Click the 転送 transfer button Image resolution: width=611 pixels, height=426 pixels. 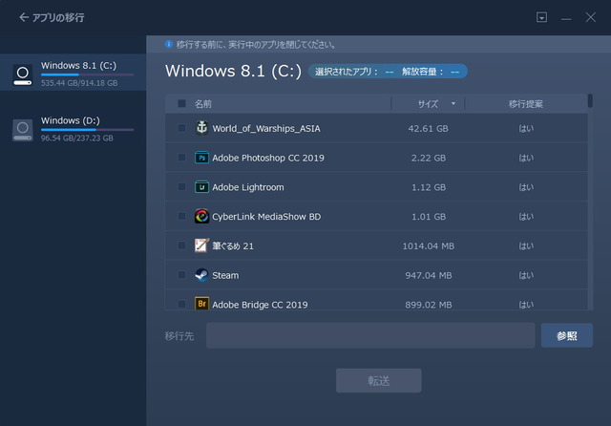click(x=378, y=380)
